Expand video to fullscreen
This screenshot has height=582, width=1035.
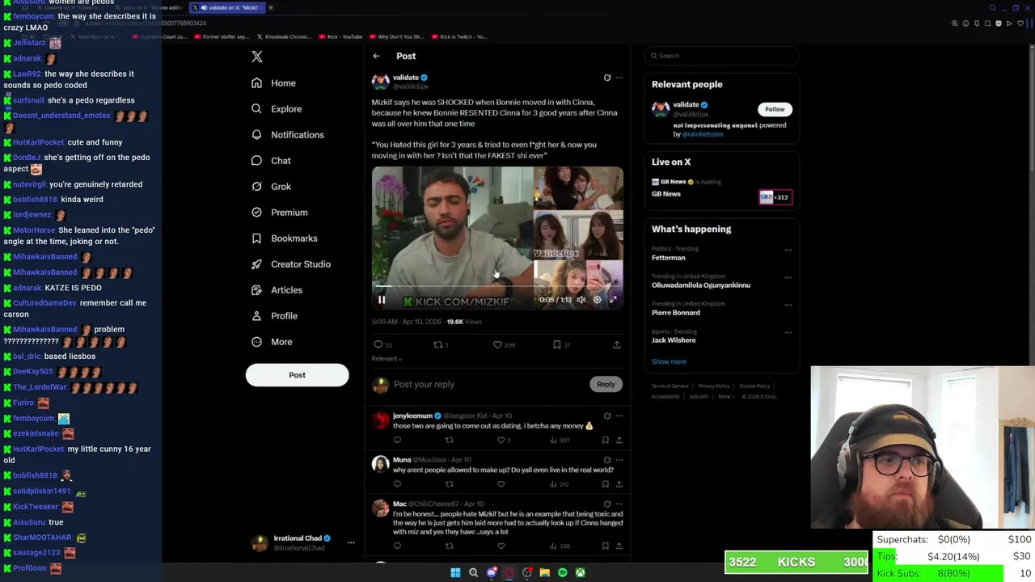(x=613, y=300)
